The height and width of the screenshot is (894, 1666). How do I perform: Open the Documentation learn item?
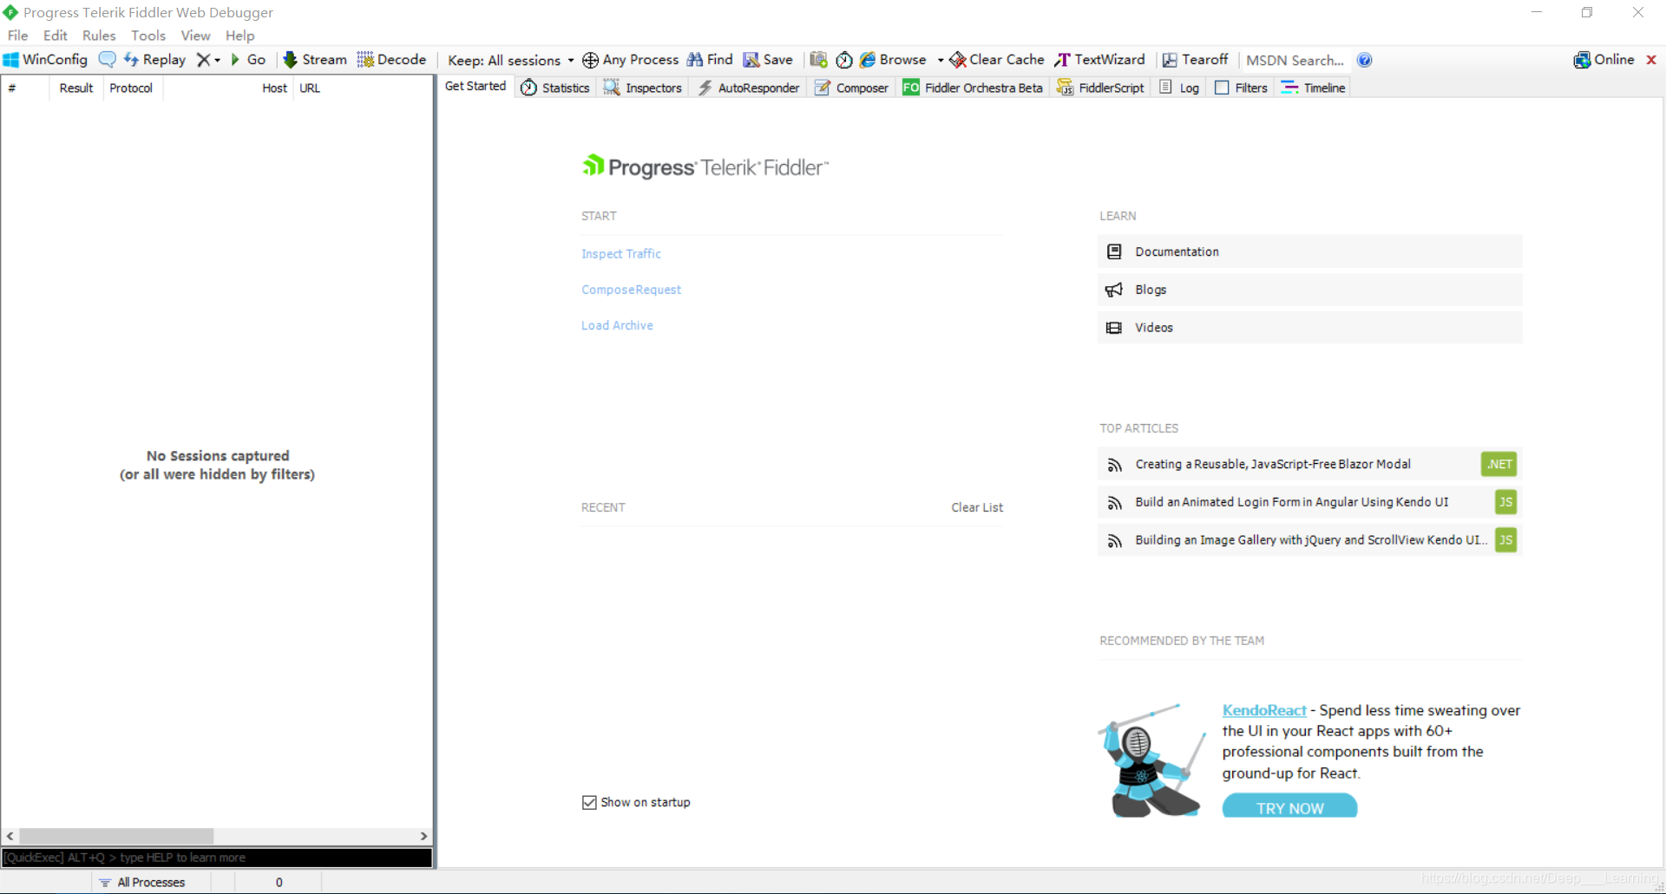1309,251
